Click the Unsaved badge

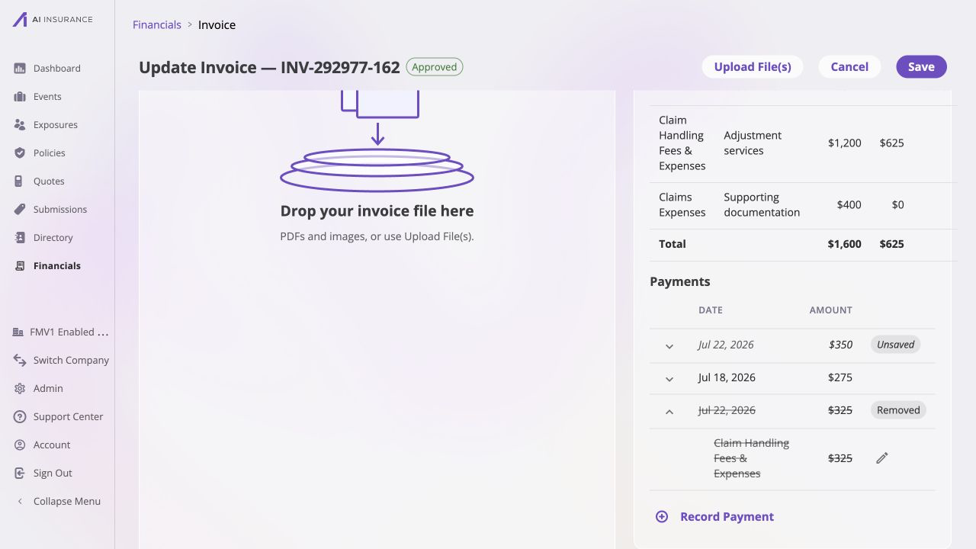click(x=896, y=345)
